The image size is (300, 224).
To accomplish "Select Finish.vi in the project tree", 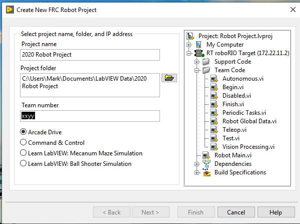I will click(x=233, y=104).
